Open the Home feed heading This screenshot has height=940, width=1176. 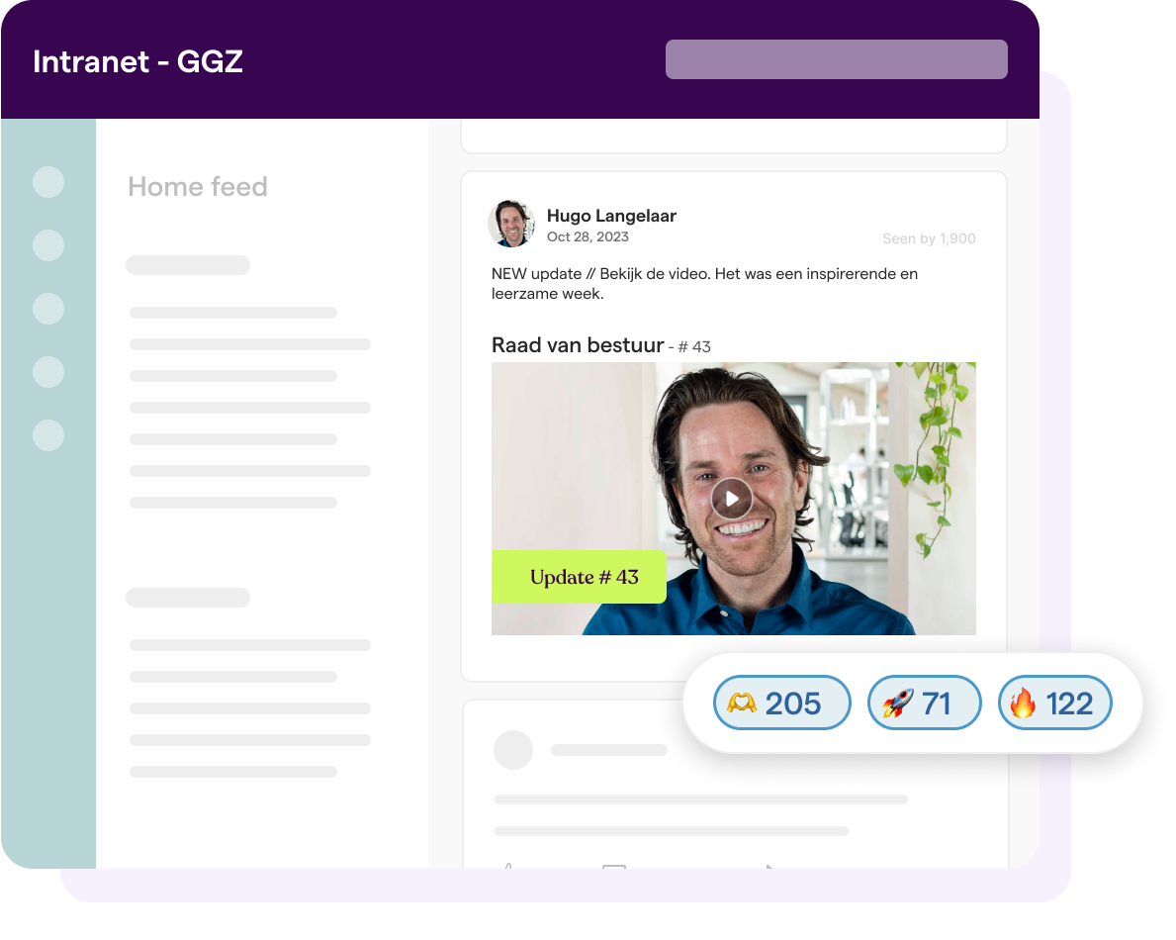[x=198, y=187]
